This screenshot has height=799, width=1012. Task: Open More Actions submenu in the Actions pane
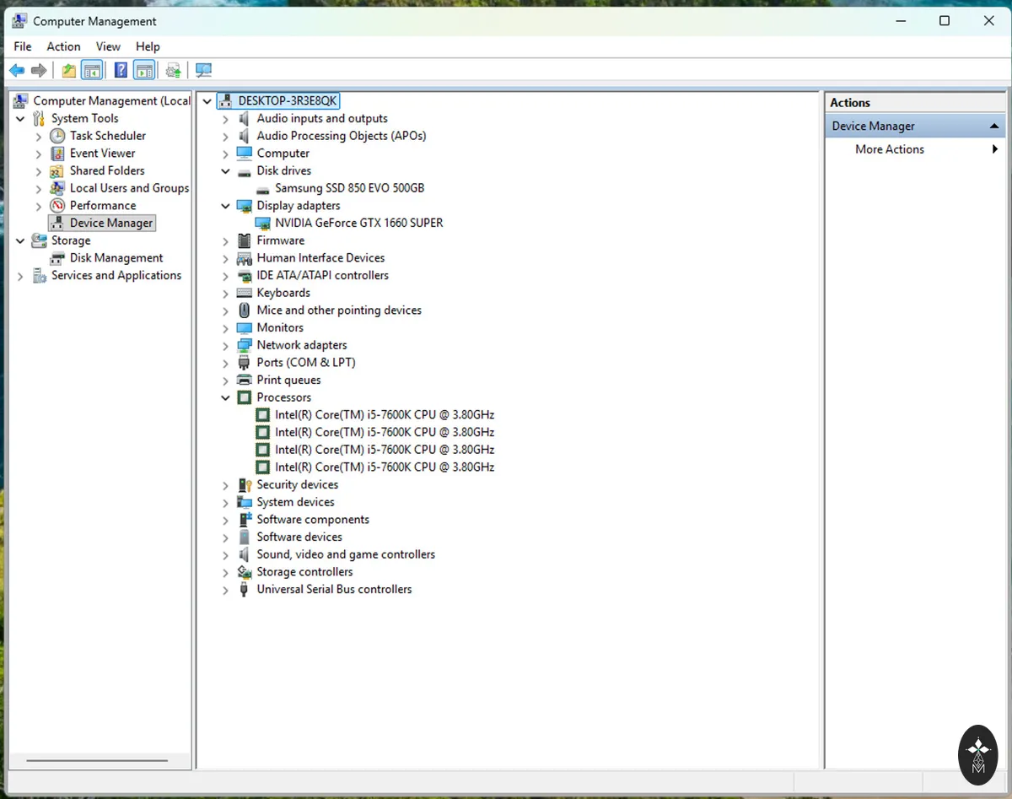pos(915,149)
